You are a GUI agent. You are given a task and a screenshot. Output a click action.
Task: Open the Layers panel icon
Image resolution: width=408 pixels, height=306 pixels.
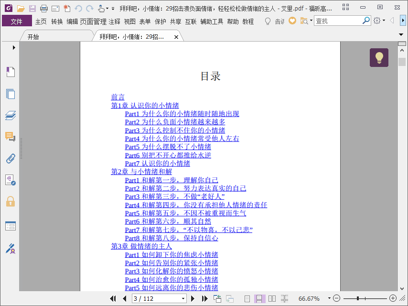pyautogui.click(x=11, y=115)
